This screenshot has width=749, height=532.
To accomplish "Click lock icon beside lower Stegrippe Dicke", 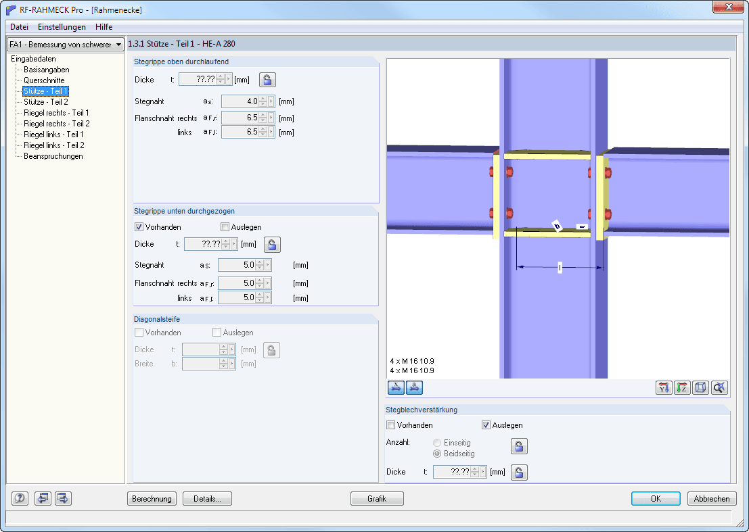I will 272,245.
